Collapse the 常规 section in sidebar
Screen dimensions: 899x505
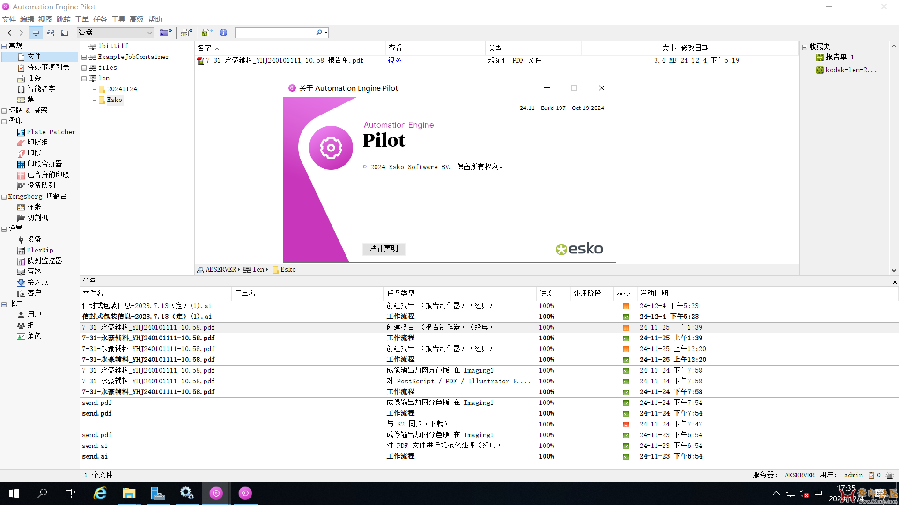(4, 46)
